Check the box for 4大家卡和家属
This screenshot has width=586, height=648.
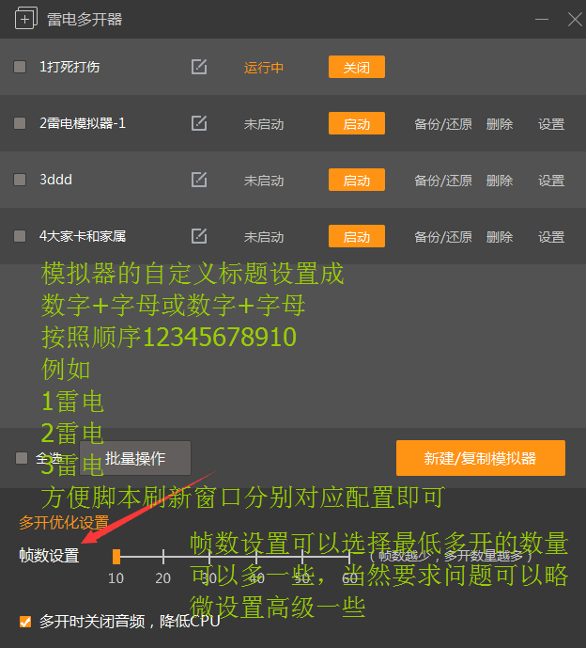[20, 236]
